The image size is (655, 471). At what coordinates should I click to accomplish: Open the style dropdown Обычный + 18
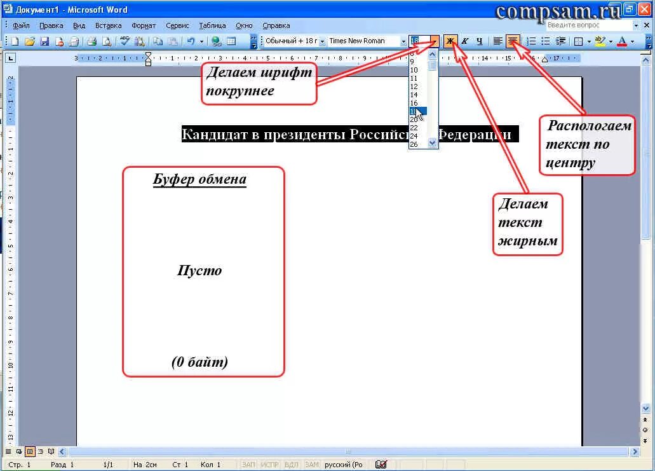pos(322,41)
